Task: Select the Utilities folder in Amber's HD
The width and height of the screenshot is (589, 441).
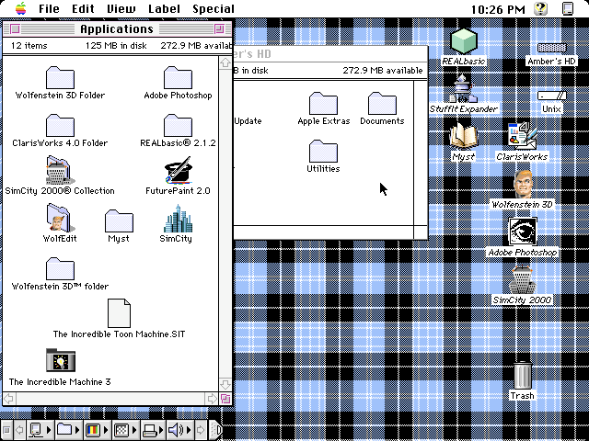Action: [x=323, y=151]
